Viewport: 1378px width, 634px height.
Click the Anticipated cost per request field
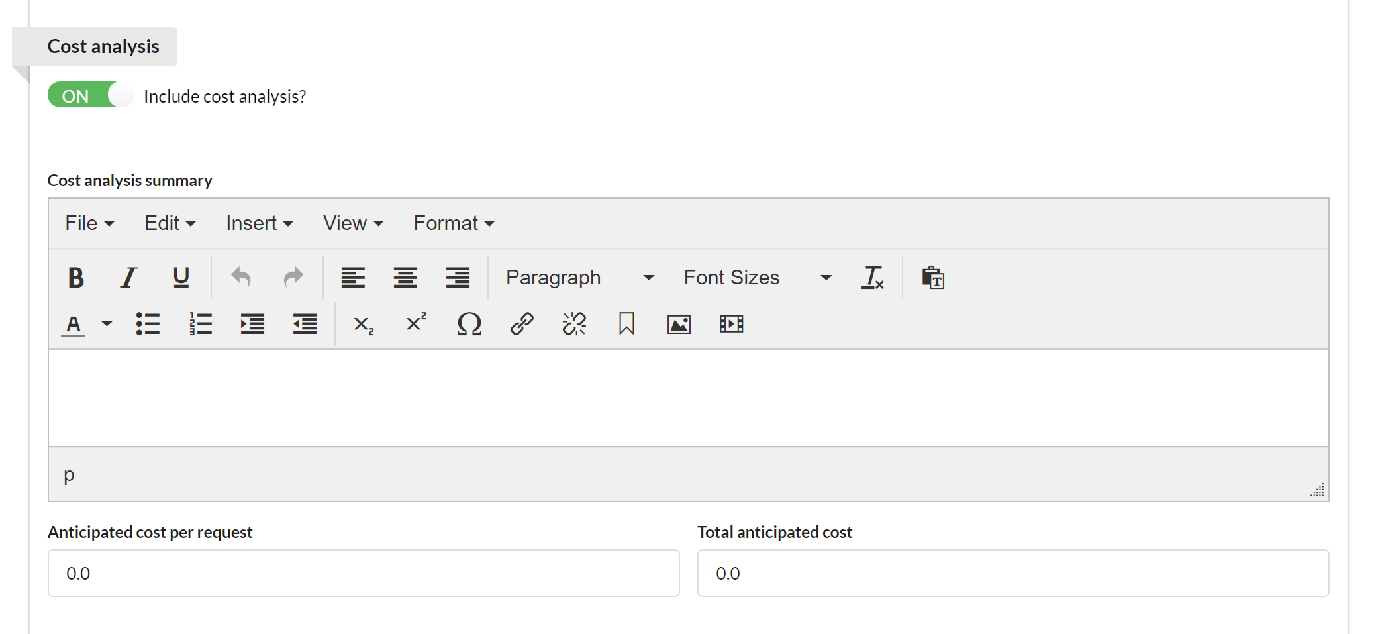[364, 573]
